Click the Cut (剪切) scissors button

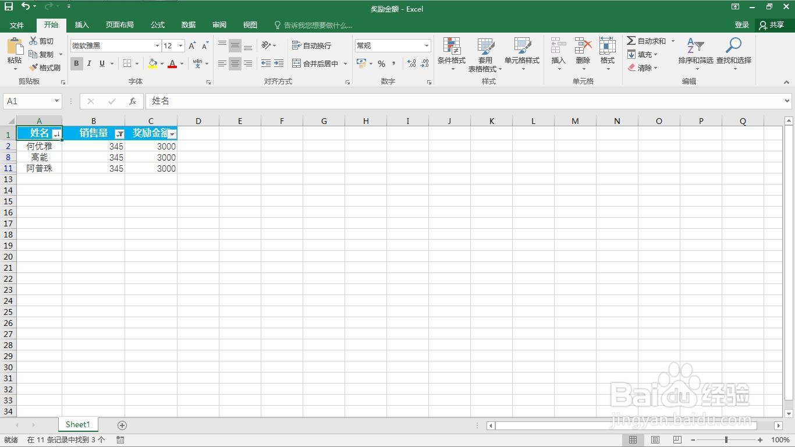click(x=42, y=41)
